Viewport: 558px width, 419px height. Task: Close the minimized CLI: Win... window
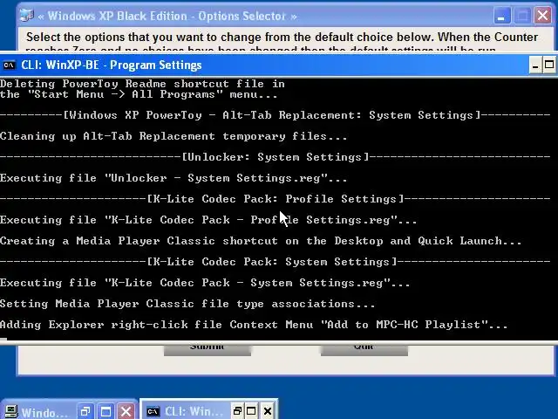pos(268,411)
